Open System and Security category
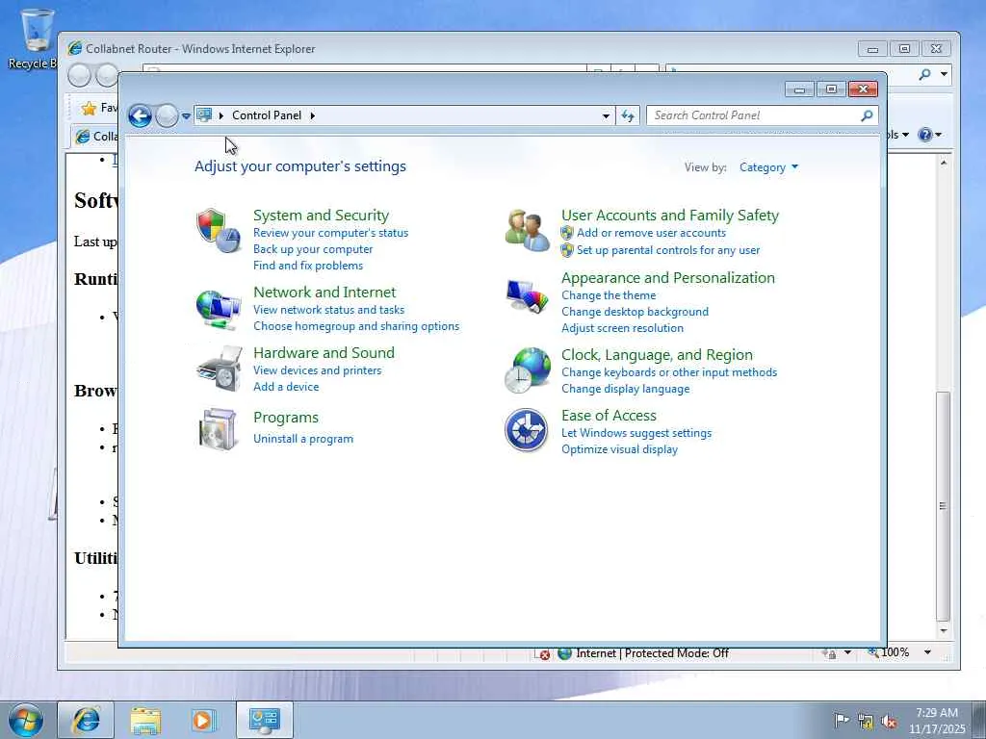 (321, 215)
